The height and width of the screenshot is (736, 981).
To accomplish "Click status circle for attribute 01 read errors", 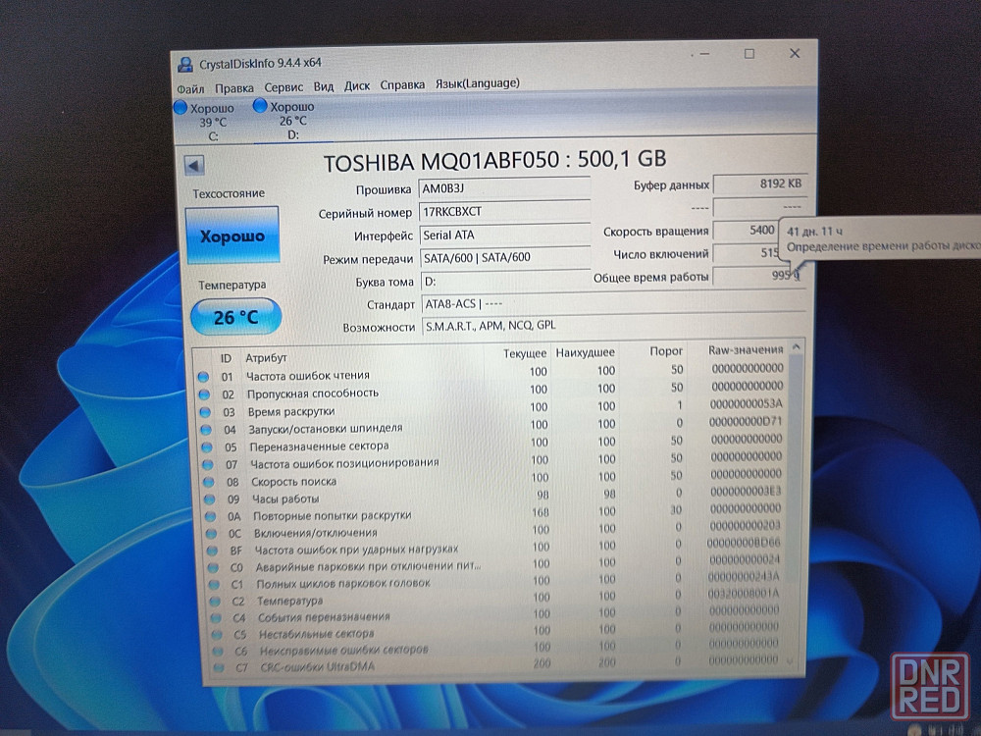I will (203, 377).
